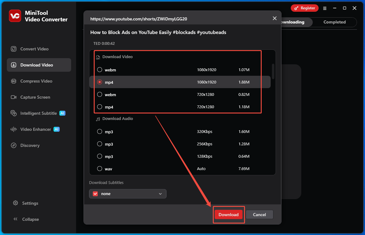Viewport: 365px width, 235px height.
Task: Select mp3 320Kbps audio radio button
Action: [x=100, y=131]
